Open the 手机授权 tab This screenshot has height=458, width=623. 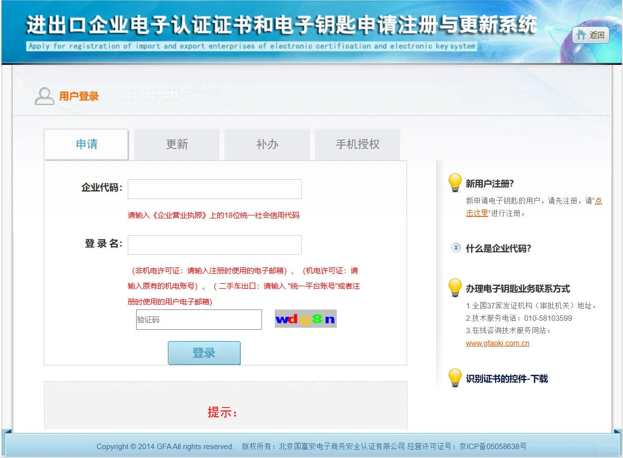click(x=358, y=145)
